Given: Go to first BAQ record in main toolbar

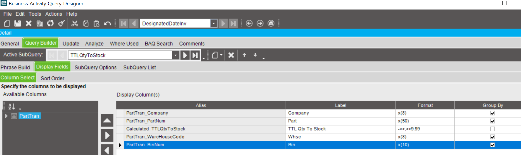Looking at the screenshot, I should [124, 23].
